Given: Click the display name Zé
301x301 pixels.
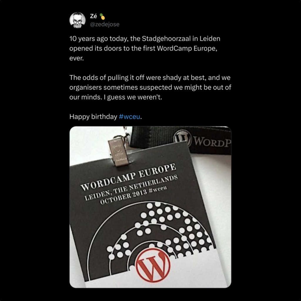Looking at the screenshot, I should (x=93, y=16).
